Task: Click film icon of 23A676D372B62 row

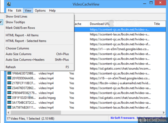Action: (9, 88)
